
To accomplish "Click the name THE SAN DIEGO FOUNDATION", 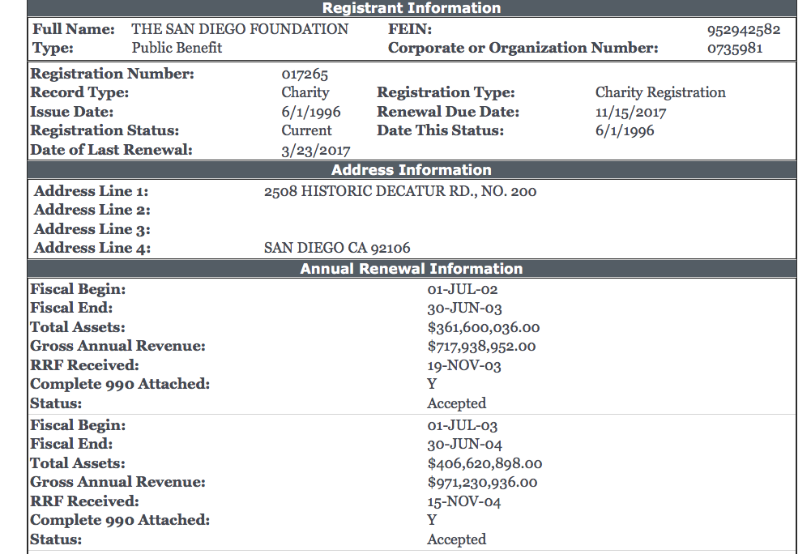I will point(240,29).
